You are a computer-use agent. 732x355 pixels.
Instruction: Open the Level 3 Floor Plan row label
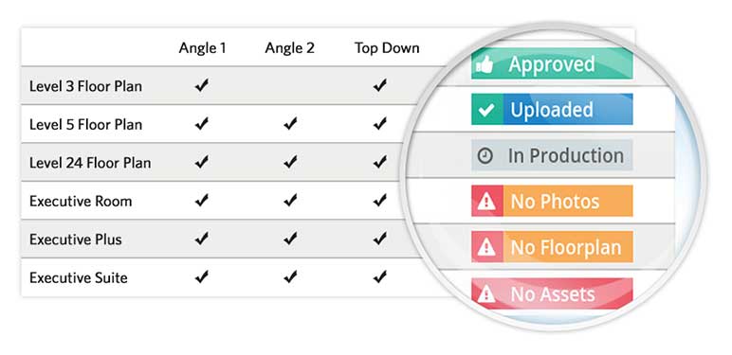85,86
